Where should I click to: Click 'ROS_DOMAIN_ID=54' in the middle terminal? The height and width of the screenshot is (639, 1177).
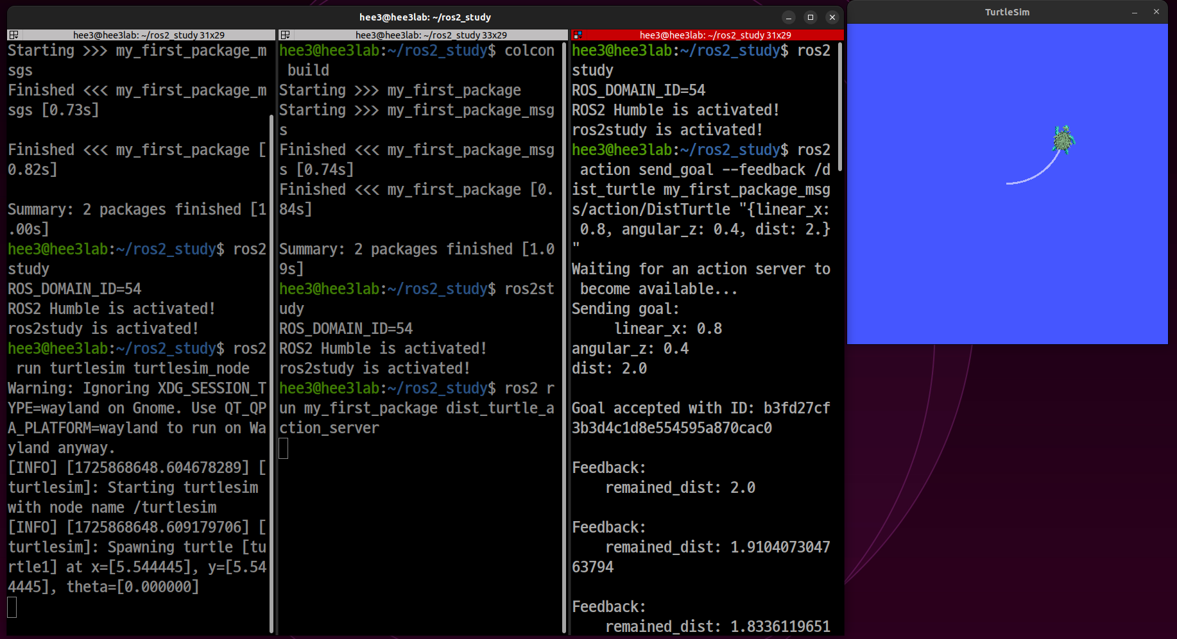pos(346,329)
